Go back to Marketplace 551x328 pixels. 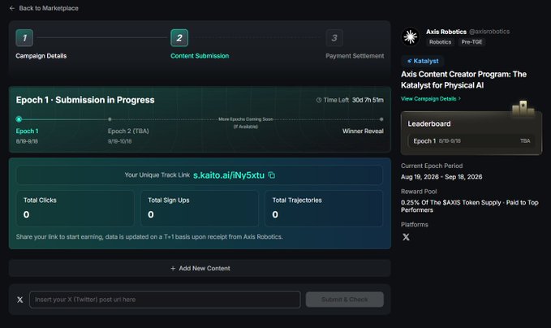(44, 8)
